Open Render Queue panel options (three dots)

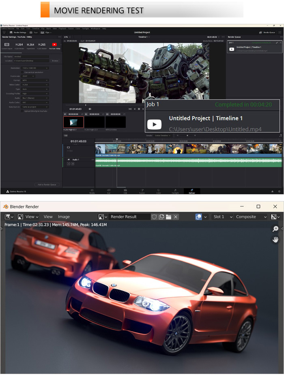(x=282, y=37)
